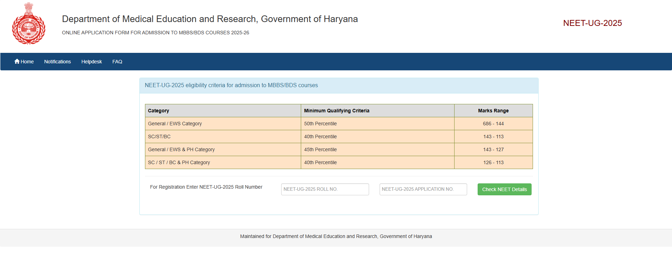Click the 686 - 144 marks range cell

click(493, 124)
